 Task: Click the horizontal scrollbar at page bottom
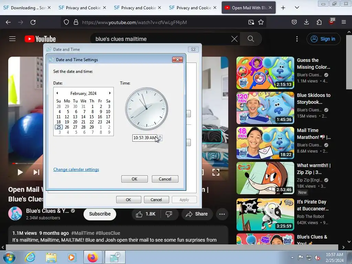coord(172,247)
